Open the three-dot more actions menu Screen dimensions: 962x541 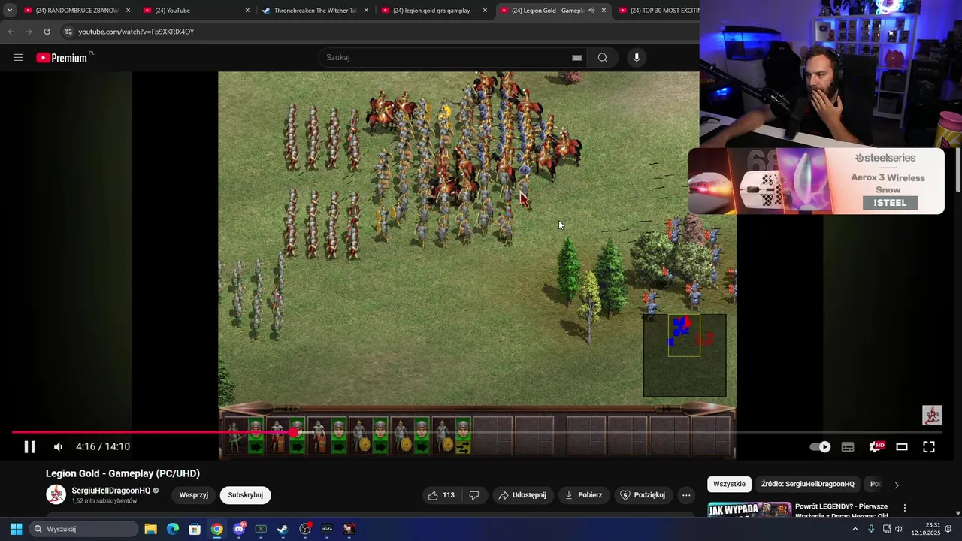tap(686, 495)
